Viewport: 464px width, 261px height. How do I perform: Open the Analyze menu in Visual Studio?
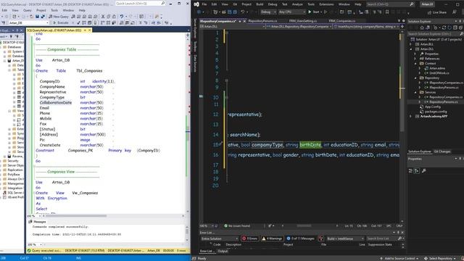coord(297,4)
